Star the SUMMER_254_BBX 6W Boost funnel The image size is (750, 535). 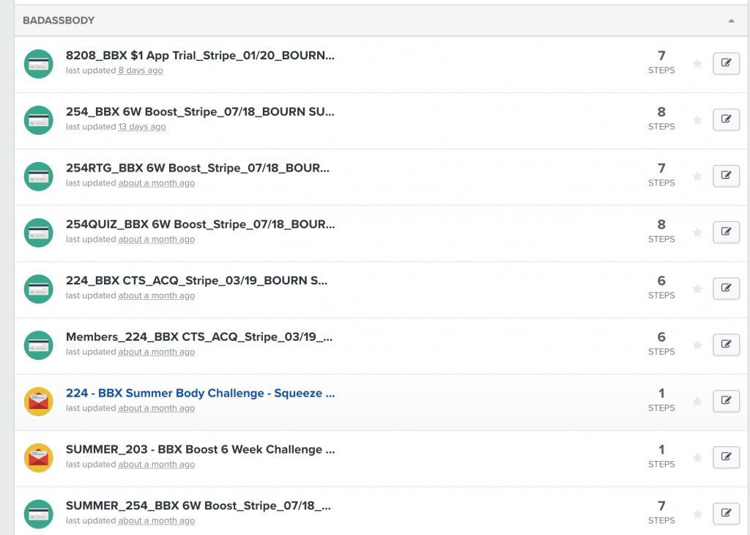(697, 514)
